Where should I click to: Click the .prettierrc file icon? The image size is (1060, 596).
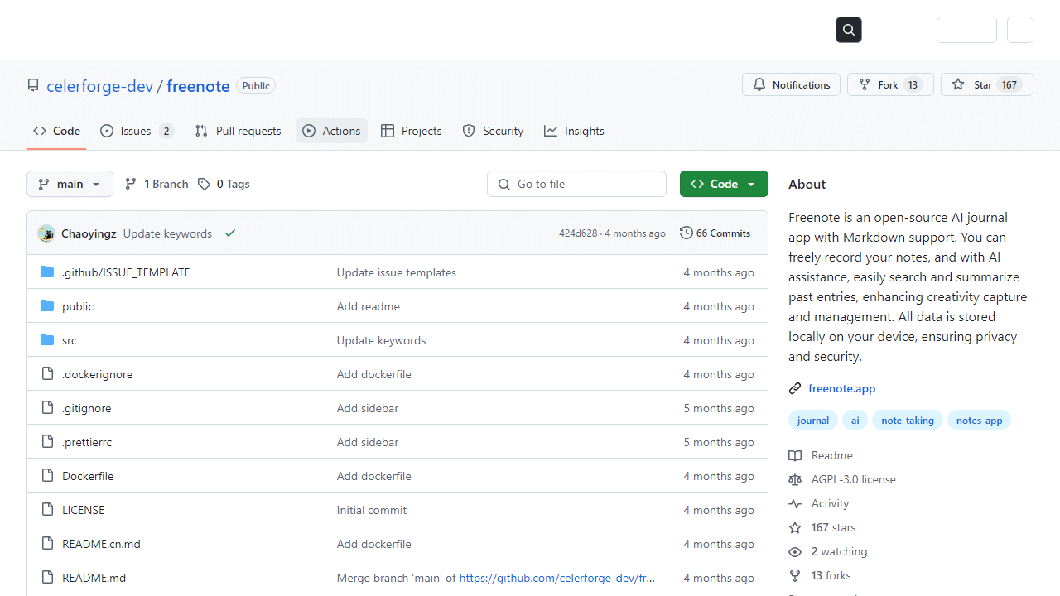point(47,441)
